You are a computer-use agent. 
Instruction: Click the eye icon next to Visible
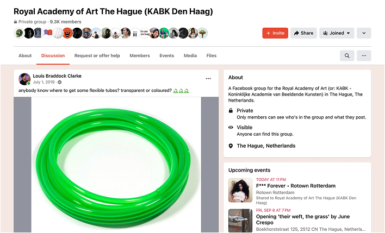point(231,127)
